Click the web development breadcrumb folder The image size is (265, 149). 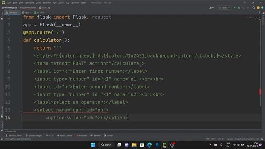[28, 8]
